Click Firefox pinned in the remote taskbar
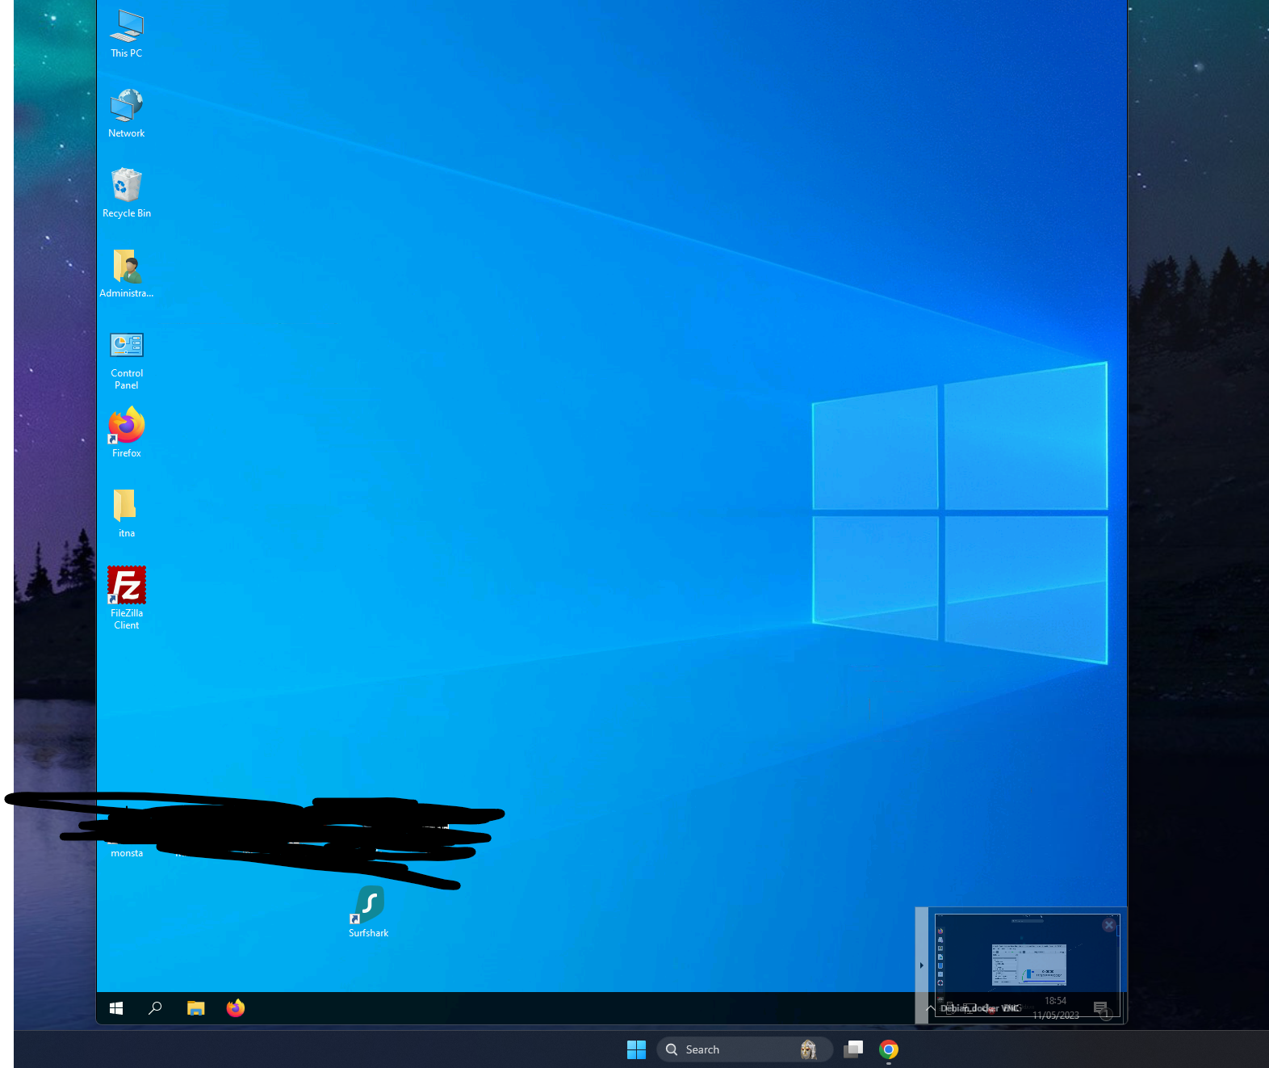This screenshot has height=1068, width=1269. pyautogui.click(x=236, y=1008)
